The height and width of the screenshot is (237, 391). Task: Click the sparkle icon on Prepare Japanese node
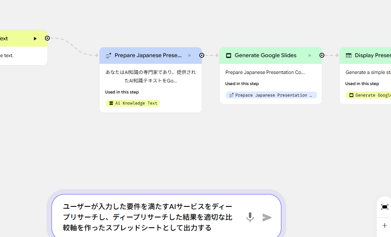coord(108,56)
